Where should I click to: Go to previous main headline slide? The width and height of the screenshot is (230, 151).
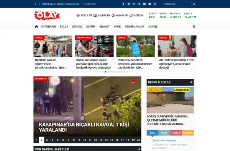tap(37, 104)
